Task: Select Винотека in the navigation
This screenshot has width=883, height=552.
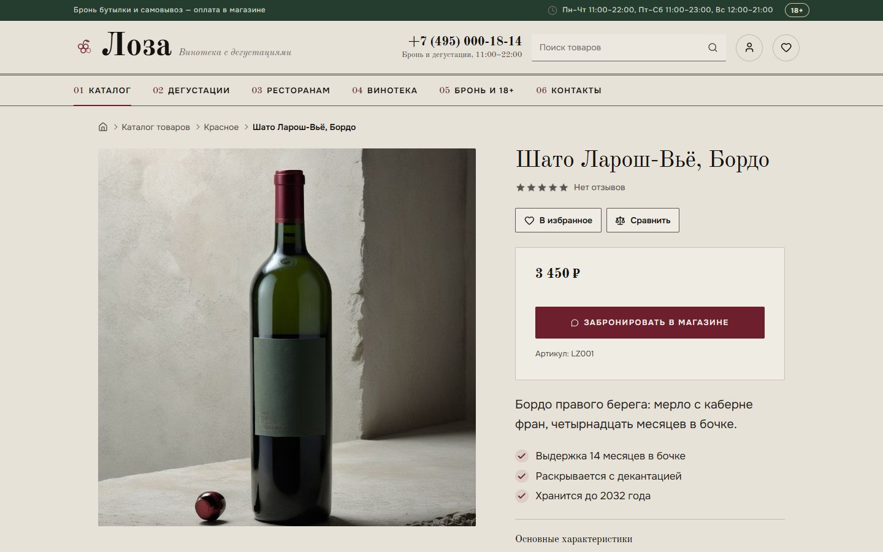Action: 384,90
